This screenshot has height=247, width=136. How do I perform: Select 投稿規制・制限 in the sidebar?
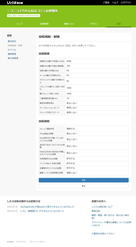coord(15,45)
